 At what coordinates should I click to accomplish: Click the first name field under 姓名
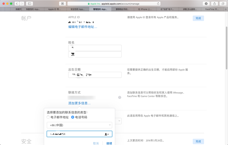tap(95, 48)
